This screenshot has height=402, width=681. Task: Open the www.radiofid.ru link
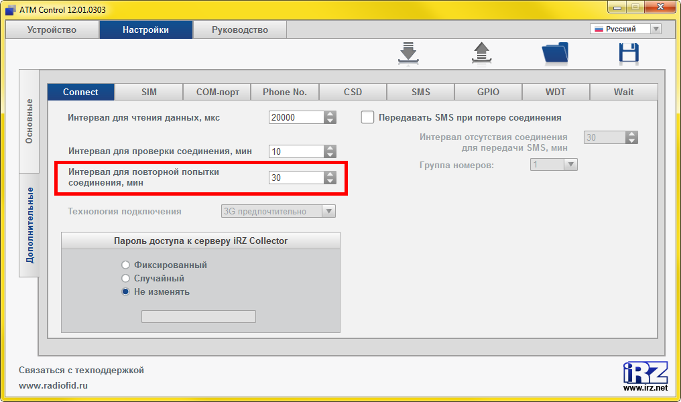coord(53,385)
